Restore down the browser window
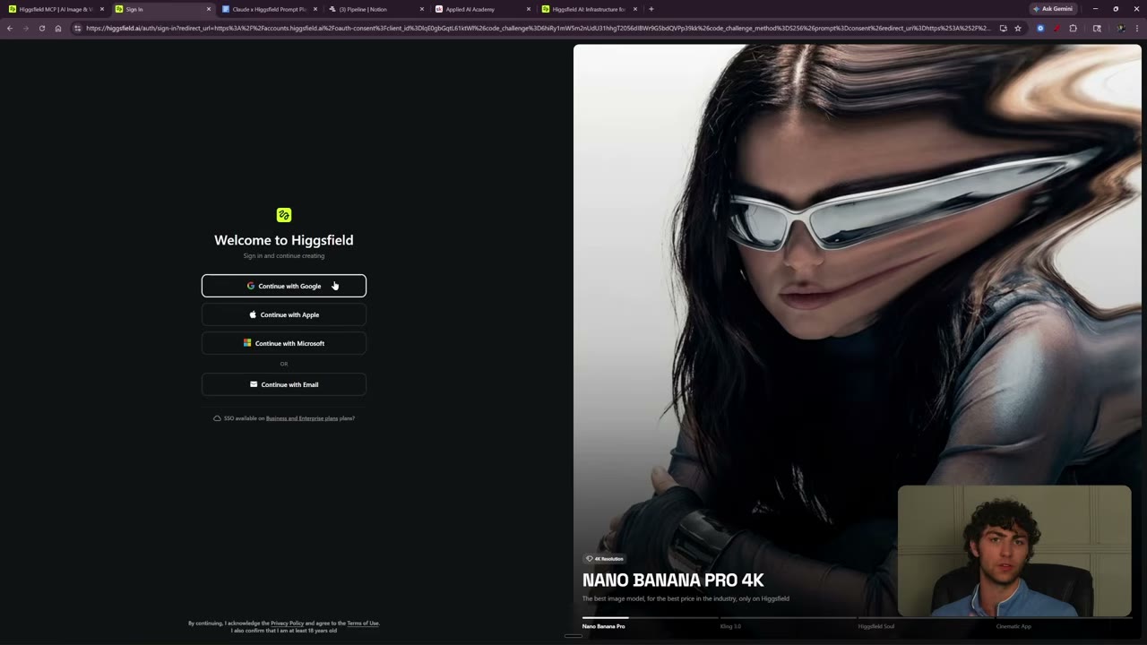Image resolution: width=1147 pixels, height=645 pixels. tap(1116, 9)
